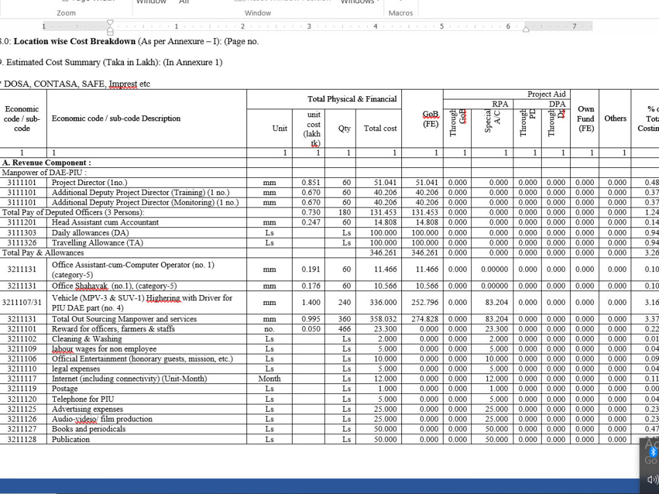Click the '23.300' value in Total cost column
The image size is (659, 494).
[x=386, y=329]
